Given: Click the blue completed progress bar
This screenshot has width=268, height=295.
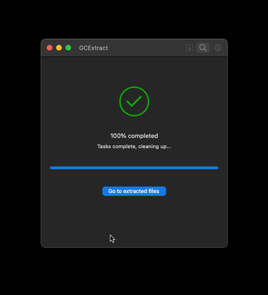Looking at the screenshot, I should tap(134, 168).
